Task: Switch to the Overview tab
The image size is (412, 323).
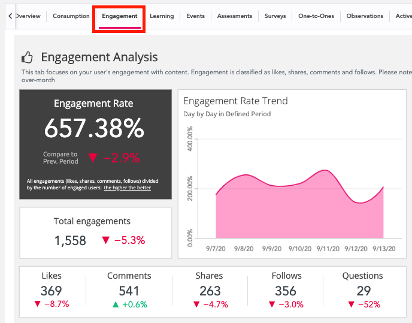Action: tap(28, 16)
